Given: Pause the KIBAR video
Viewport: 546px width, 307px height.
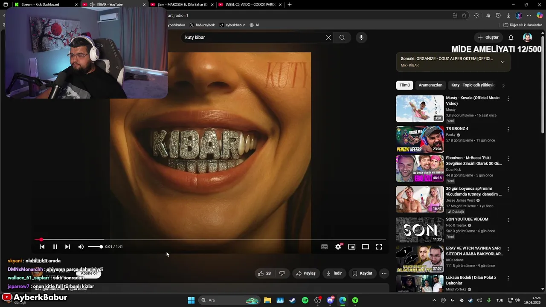Looking at the screenshot, I should pyautogui.click(x=55, y=246).
